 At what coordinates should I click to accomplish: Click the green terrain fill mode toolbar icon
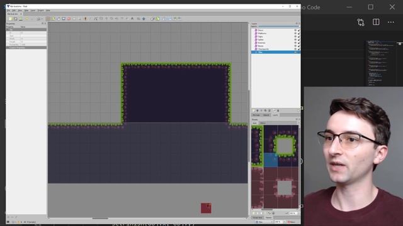pyautogui.click(x=158, y=19)
